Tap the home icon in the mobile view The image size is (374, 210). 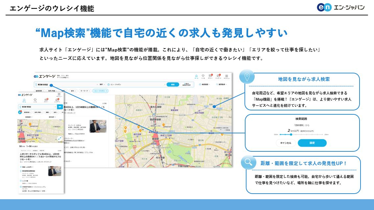coord(24,100)
